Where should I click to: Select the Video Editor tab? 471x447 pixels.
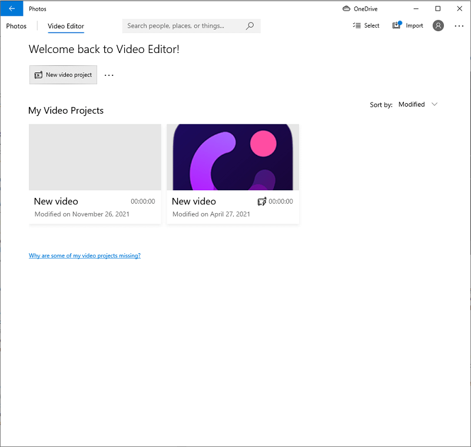[66, 26]
